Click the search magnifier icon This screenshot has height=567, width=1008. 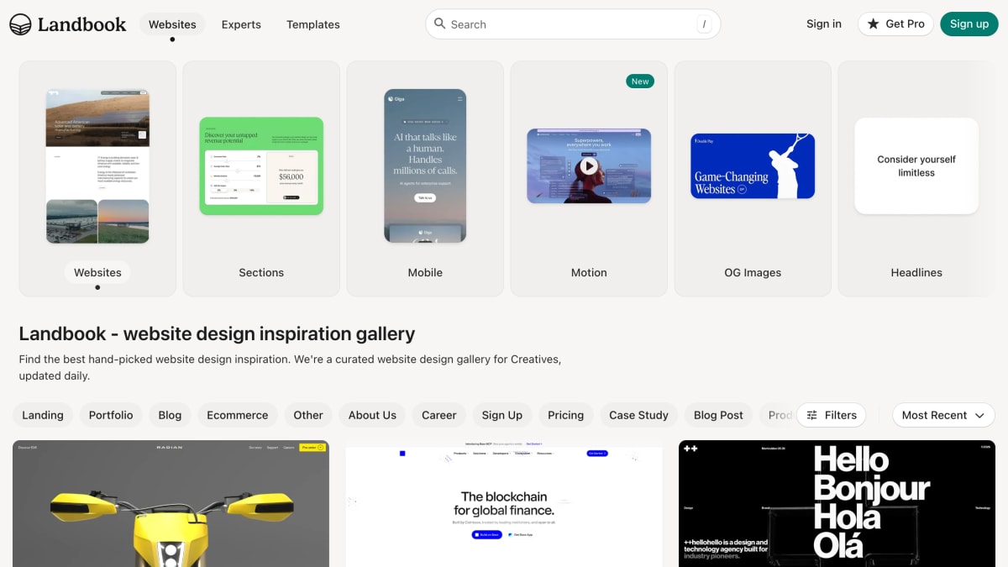click(440, 24)
